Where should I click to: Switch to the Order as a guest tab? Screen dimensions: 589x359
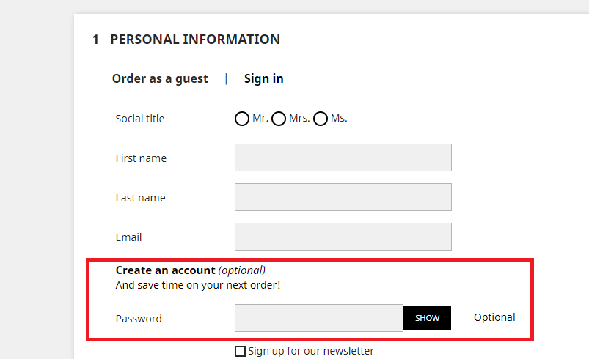point(160,78)
